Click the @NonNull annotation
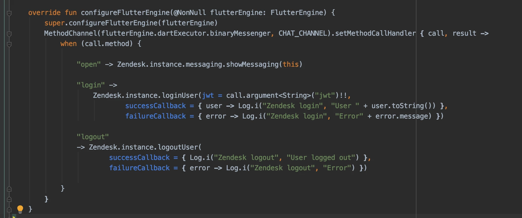 click(x=190, y=13)
